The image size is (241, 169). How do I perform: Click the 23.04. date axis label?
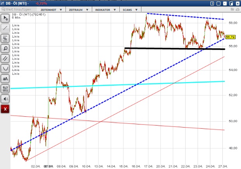(x=198, y=166)
